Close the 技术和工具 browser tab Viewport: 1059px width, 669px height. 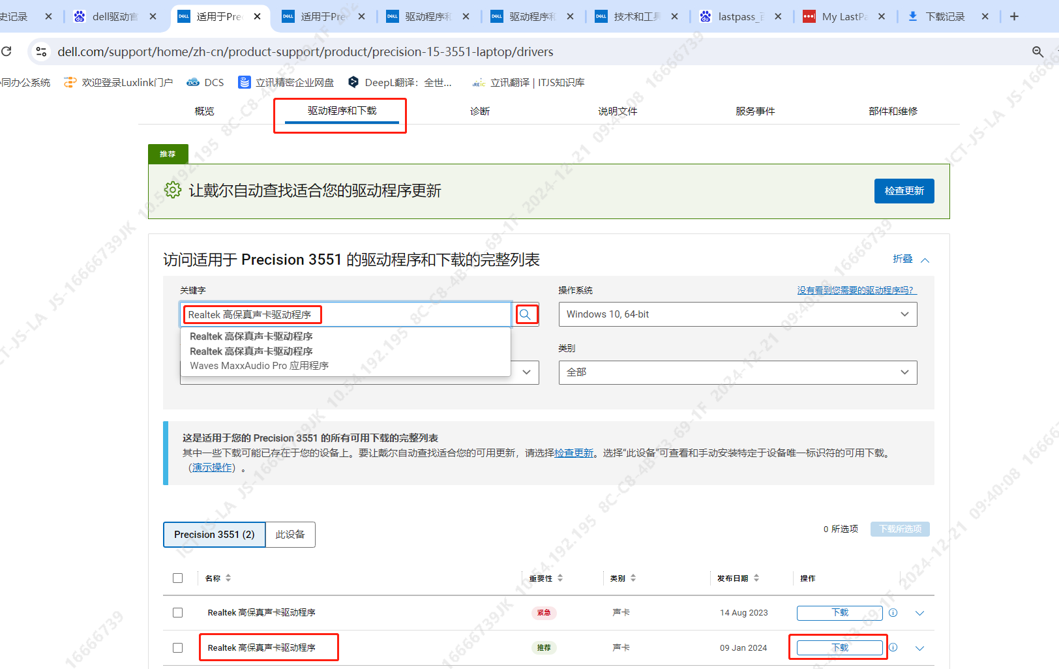(x=675, y=16)
